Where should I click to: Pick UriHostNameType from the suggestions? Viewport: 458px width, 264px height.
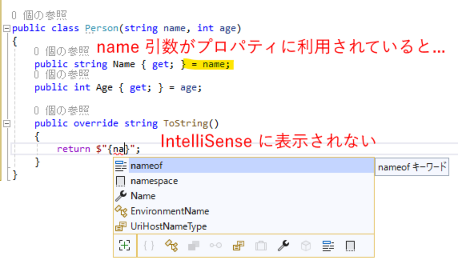click(168, 226)
